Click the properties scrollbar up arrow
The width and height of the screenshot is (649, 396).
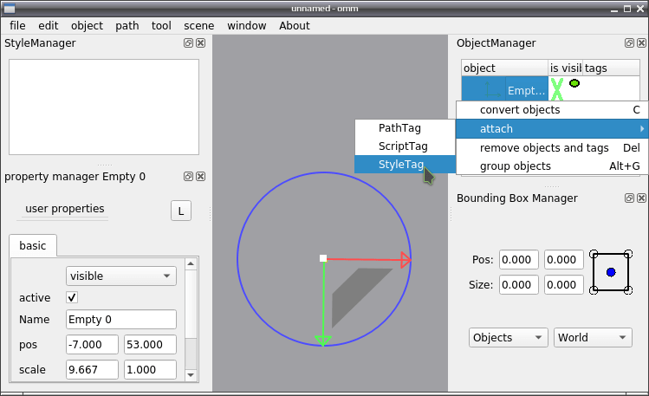pyautogui.click(x=191, y=263)
